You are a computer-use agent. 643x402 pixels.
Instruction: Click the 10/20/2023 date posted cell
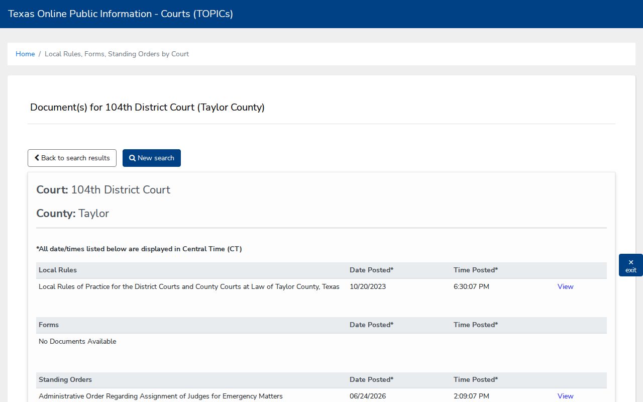point(368,286)
